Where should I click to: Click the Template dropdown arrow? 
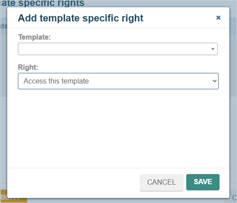point(213,49)
